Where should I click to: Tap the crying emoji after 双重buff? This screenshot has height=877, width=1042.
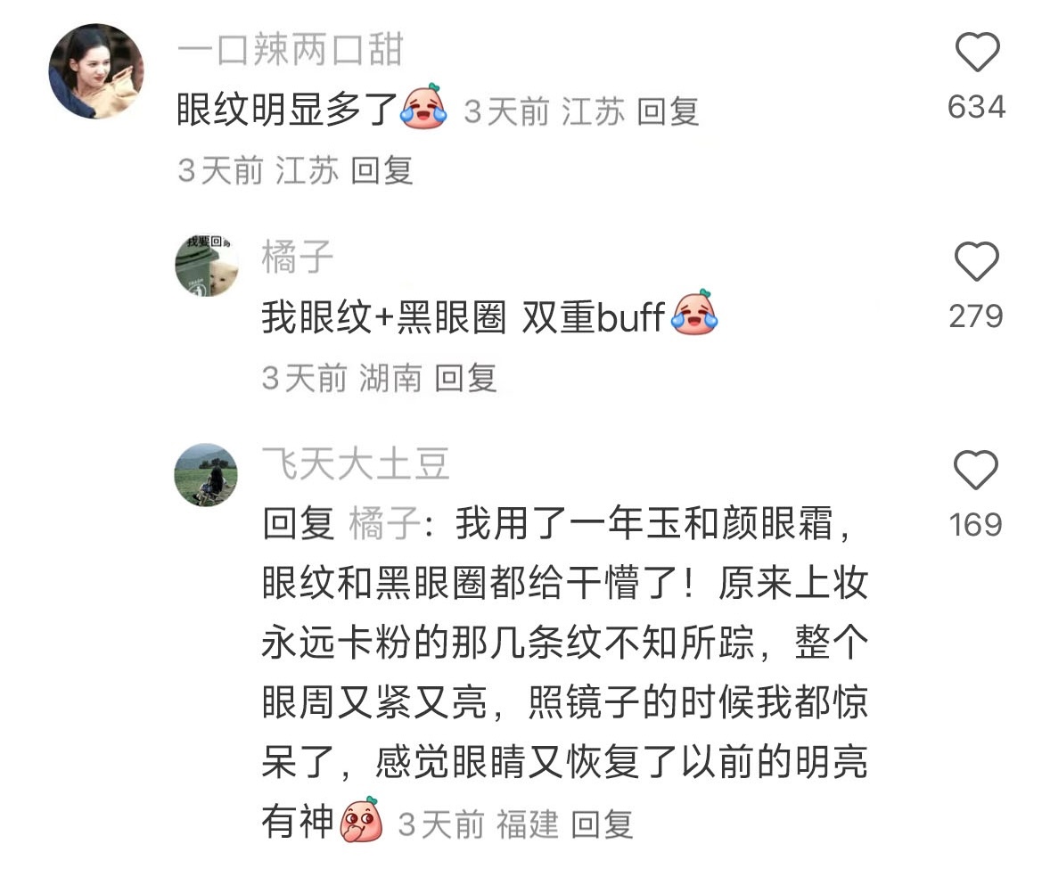point(694,313)
